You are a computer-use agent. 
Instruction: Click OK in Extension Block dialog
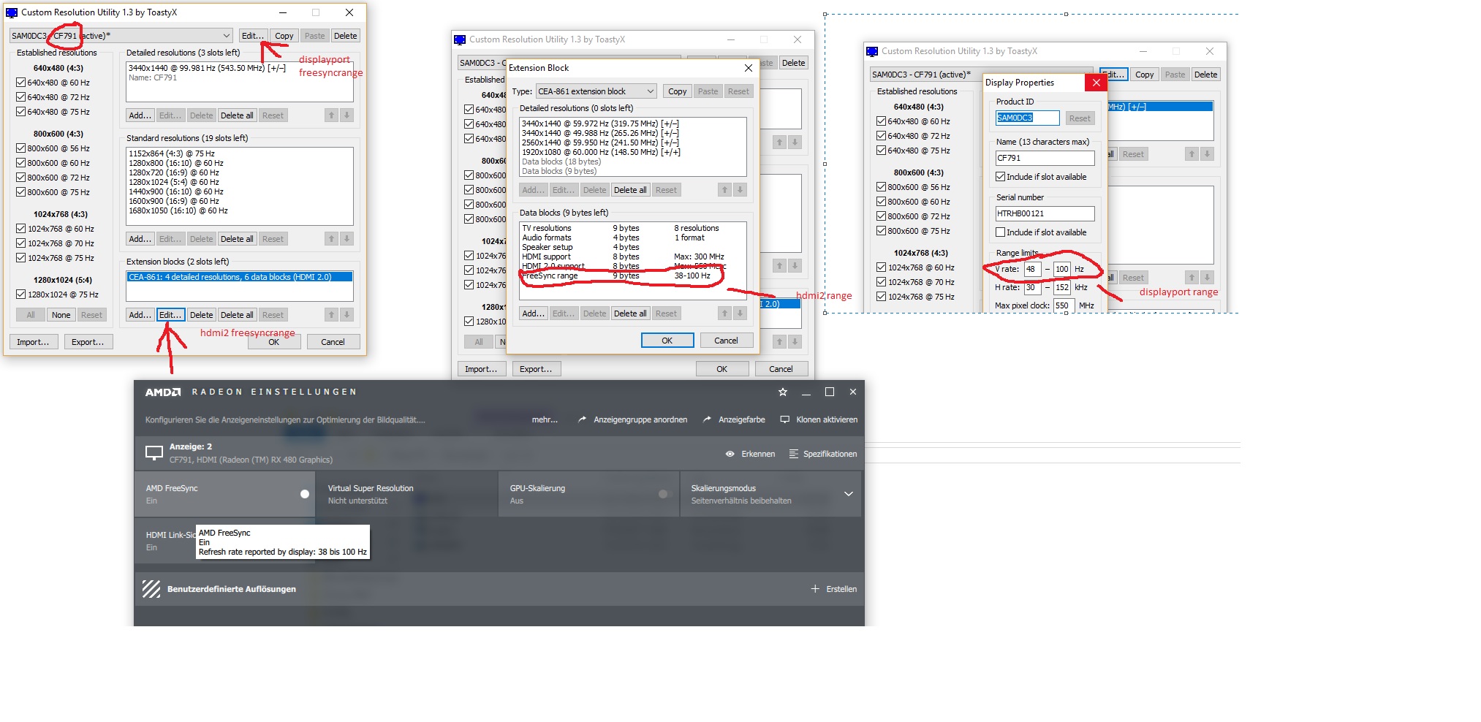click(x=667, y=341)
